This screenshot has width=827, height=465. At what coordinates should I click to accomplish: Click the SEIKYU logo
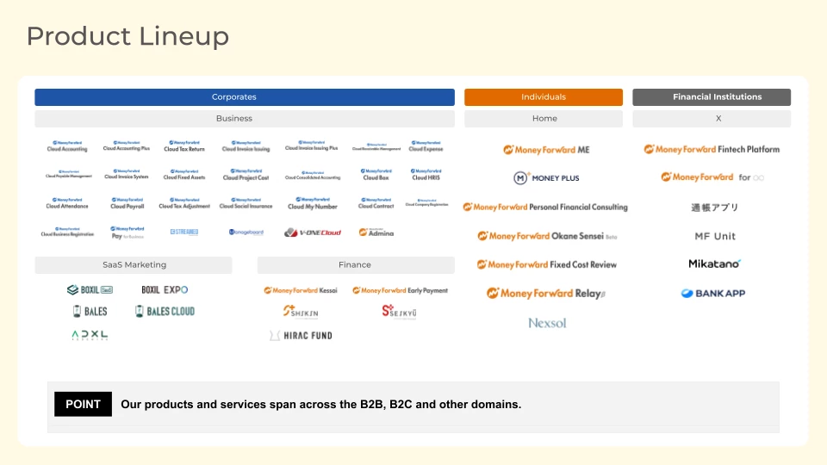(399, 312)
